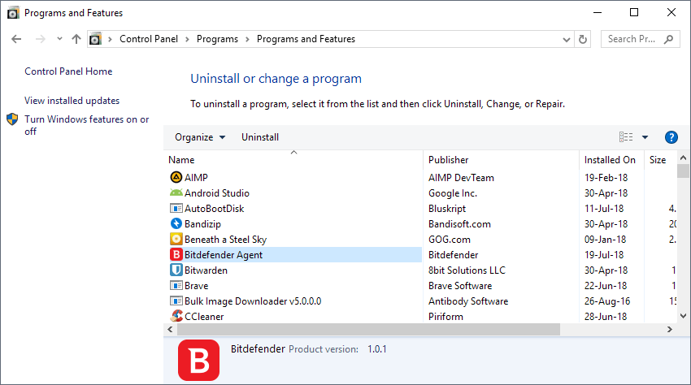Click the Antibody Software publisher cell

coord(468,301)
